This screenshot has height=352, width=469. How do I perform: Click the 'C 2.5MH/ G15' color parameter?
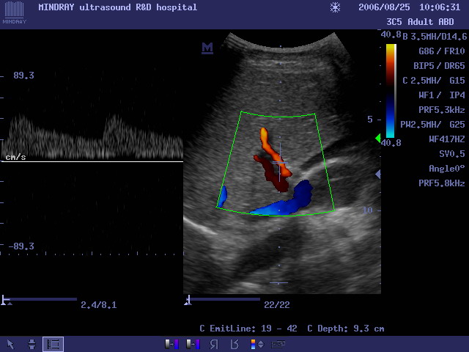coord(434,81)
